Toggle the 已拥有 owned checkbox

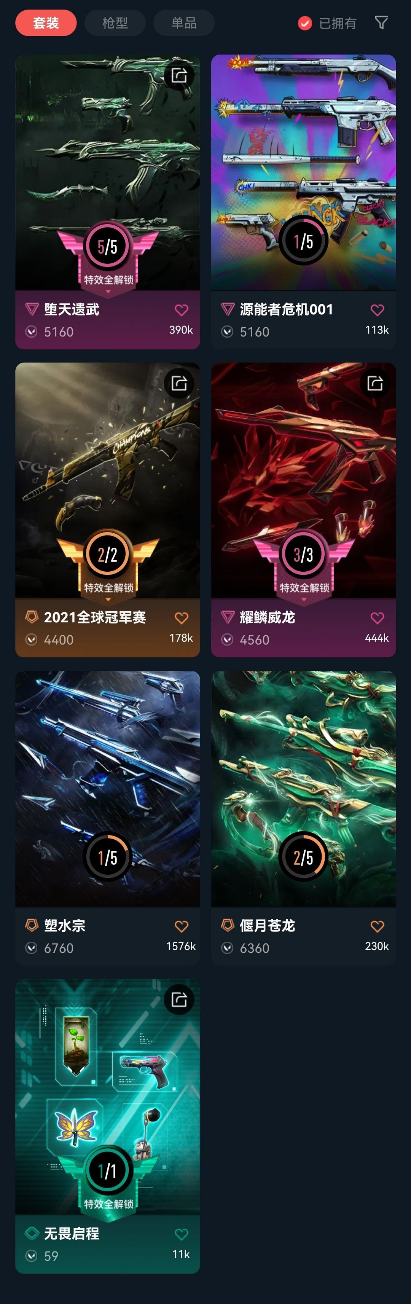click(305, 23)
